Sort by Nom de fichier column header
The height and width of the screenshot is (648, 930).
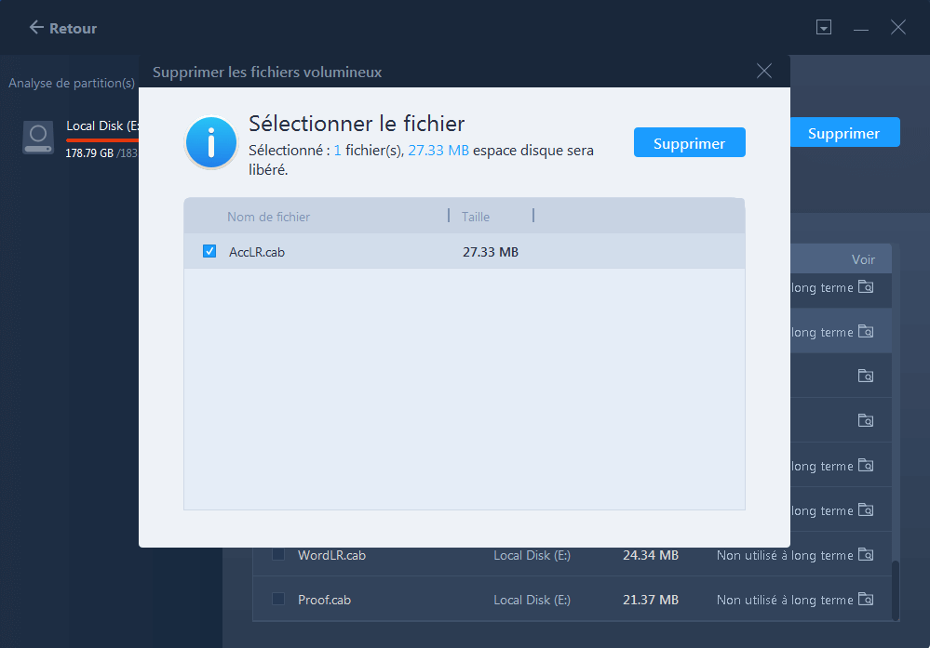tap(269, 217)
